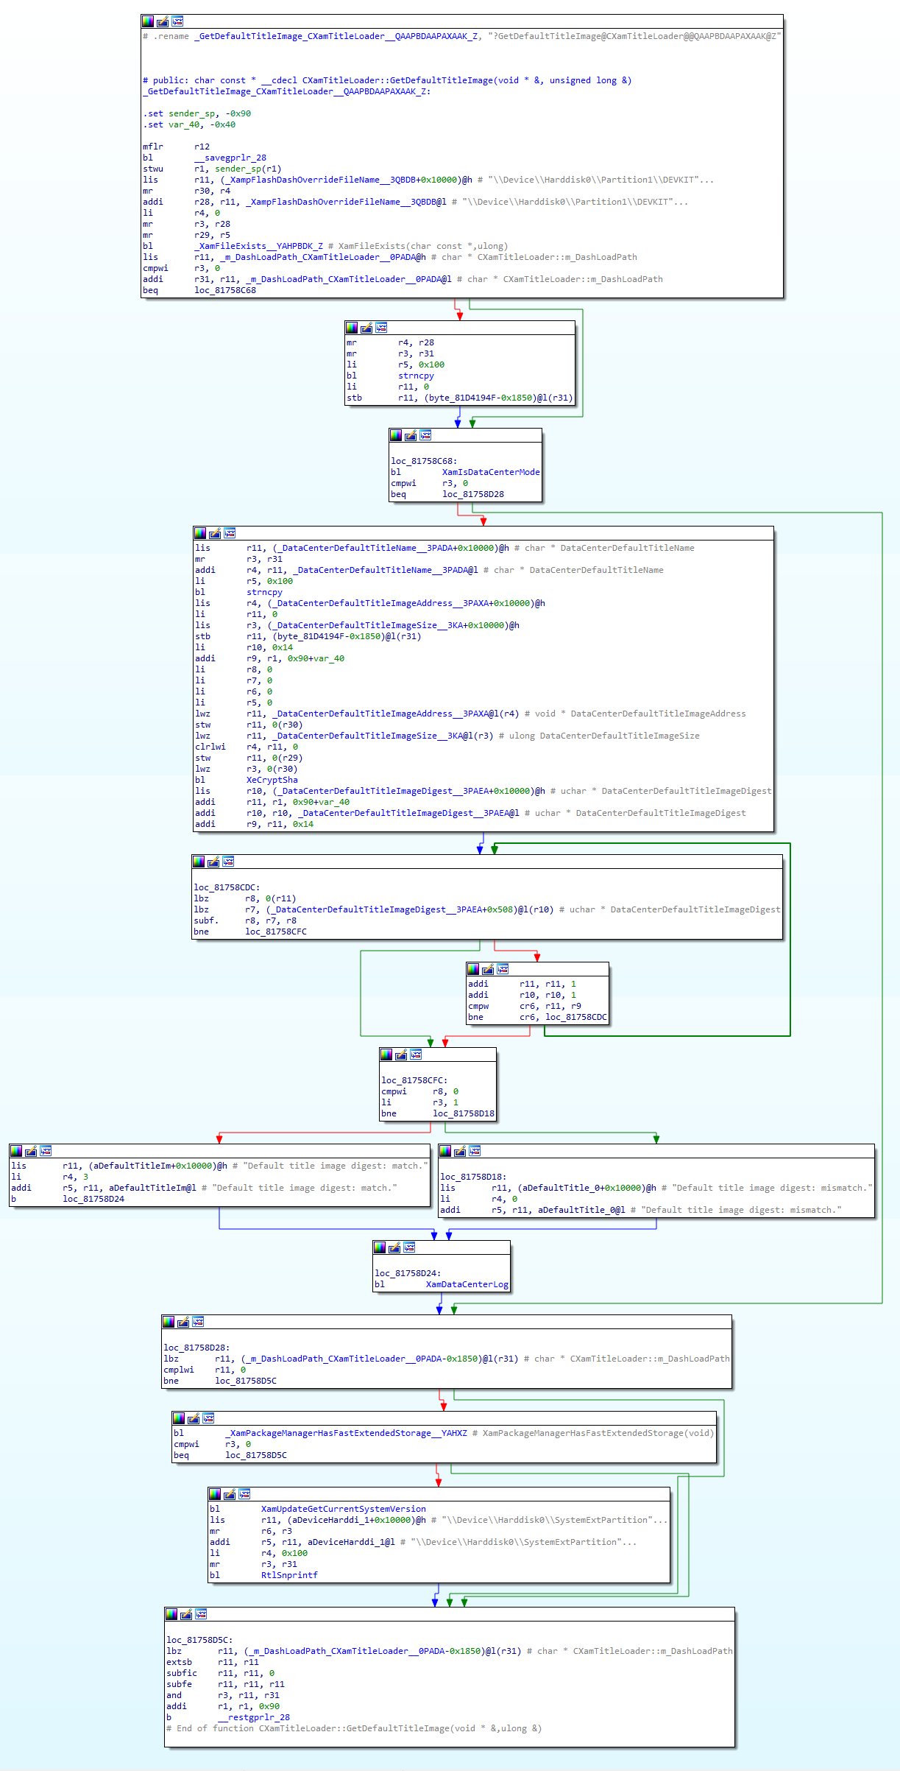Set the node color on the loc_81758D5C block
The height and width of the screenshot is (1771, 900).
171,1614
